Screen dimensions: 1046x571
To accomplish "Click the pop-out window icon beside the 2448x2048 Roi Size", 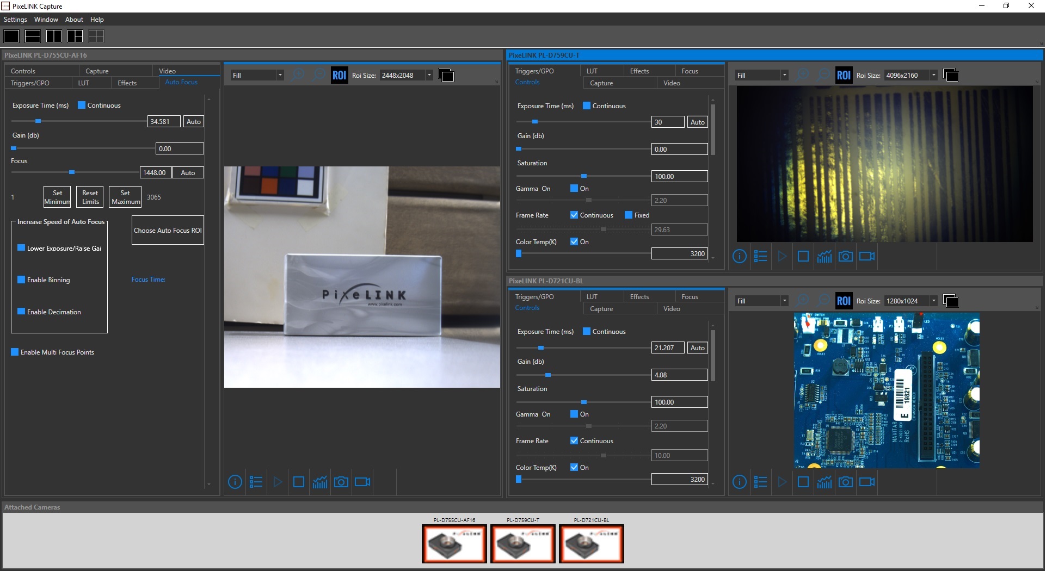I will click(x=446, y=76).
